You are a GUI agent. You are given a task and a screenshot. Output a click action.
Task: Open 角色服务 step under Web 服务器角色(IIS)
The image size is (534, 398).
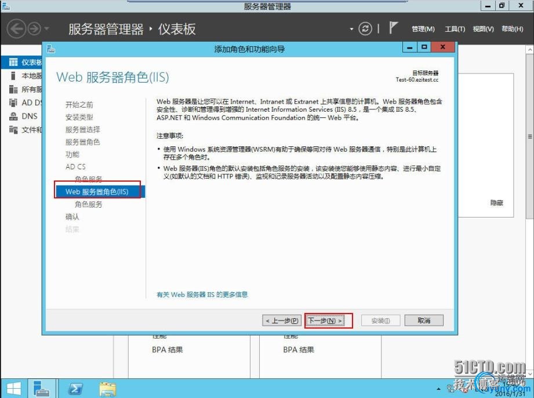89,204
